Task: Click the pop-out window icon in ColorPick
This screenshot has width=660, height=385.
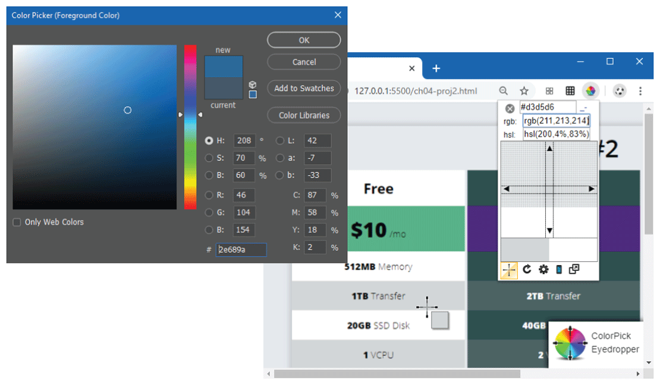Action: (x=574, y=269)
